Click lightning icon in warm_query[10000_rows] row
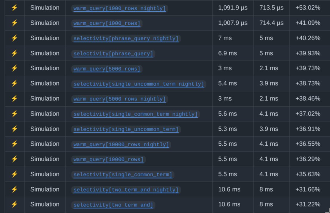The height and width of the screenshot is (213, 330). [15, 159]
